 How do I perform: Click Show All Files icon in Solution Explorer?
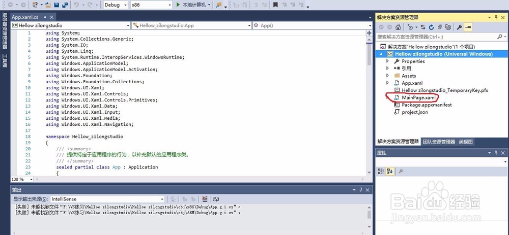(448, 27)
